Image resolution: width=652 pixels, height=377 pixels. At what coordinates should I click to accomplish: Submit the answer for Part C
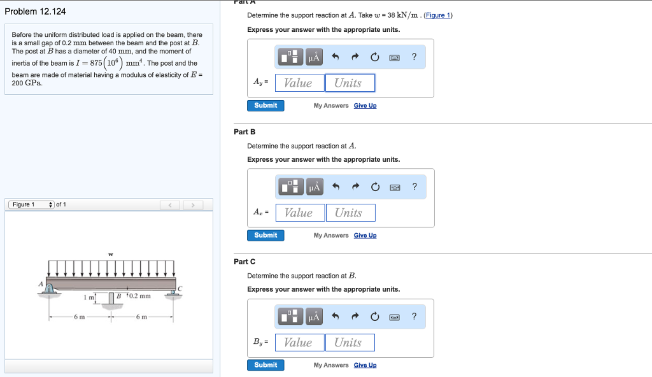click(266, 365)
